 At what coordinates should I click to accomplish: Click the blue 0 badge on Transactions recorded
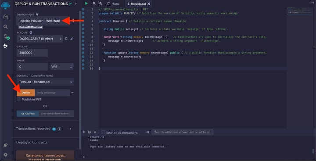click(54, 129)
